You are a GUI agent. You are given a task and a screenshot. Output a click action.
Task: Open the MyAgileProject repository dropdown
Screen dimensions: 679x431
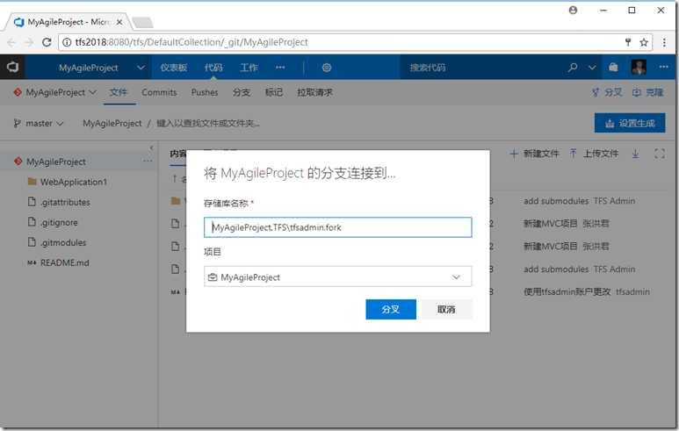tap(55, 92)
